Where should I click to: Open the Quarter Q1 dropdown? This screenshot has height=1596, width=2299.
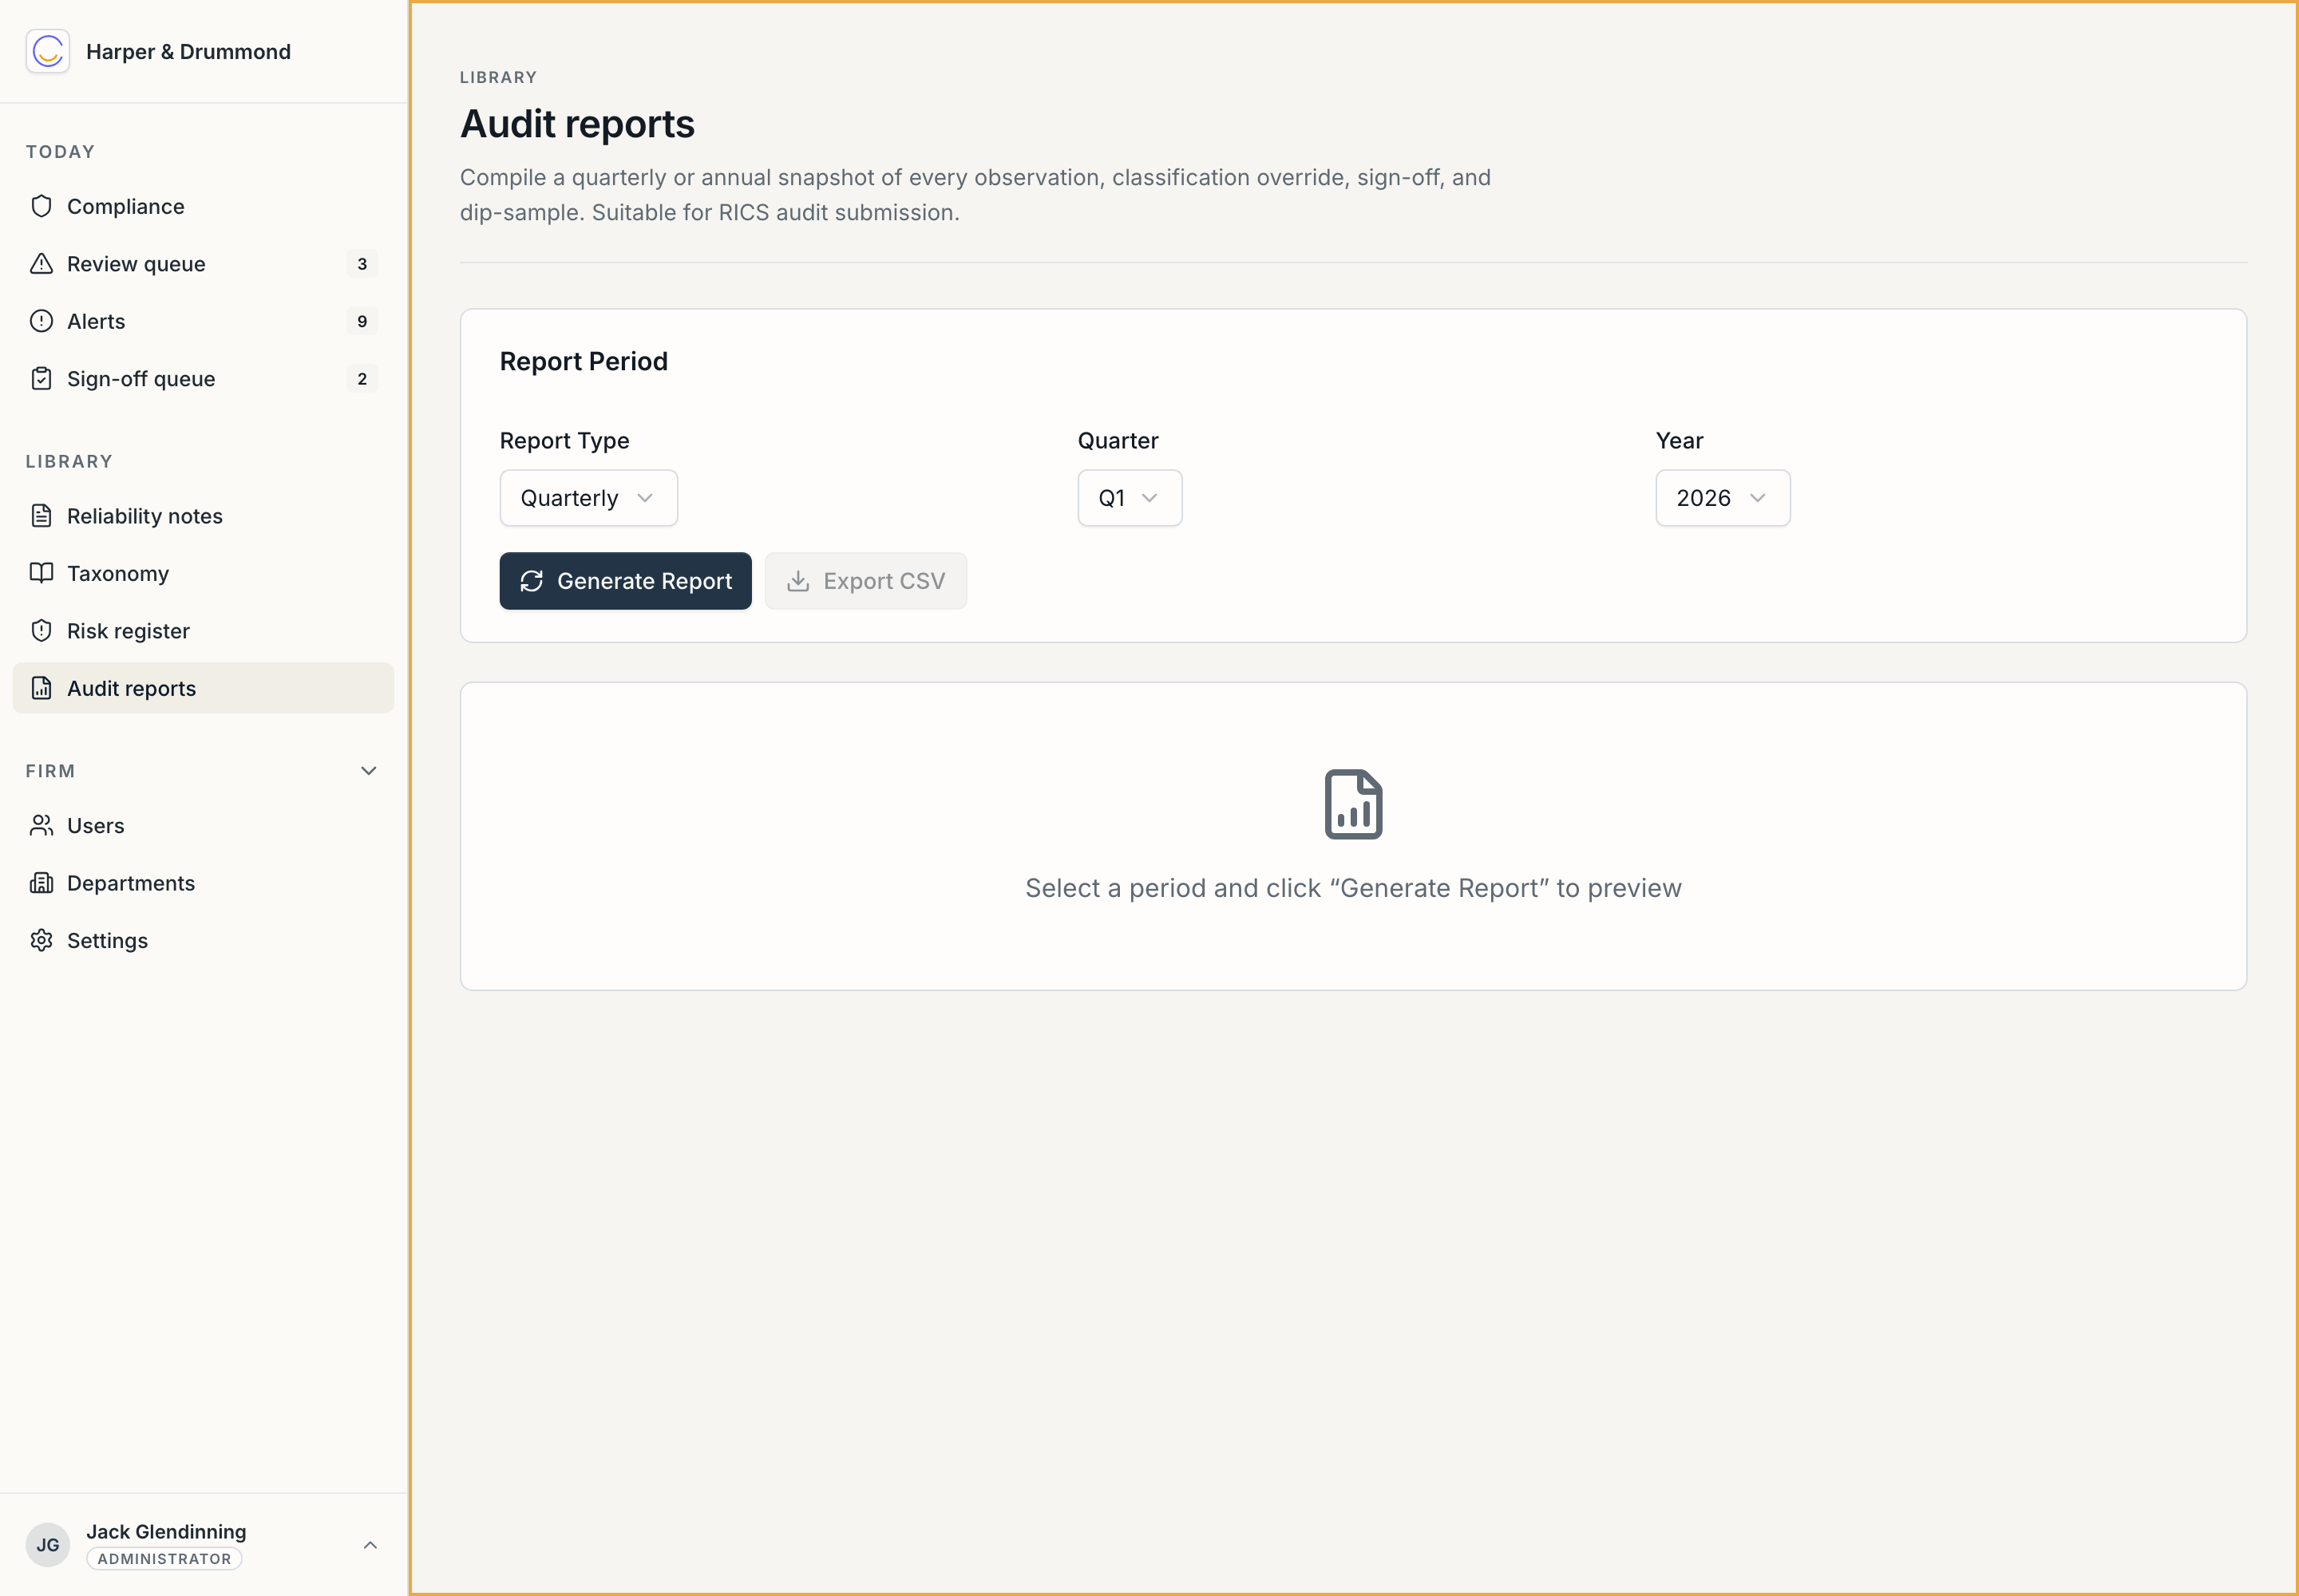pyautogui.click(x=1130, y=498)
